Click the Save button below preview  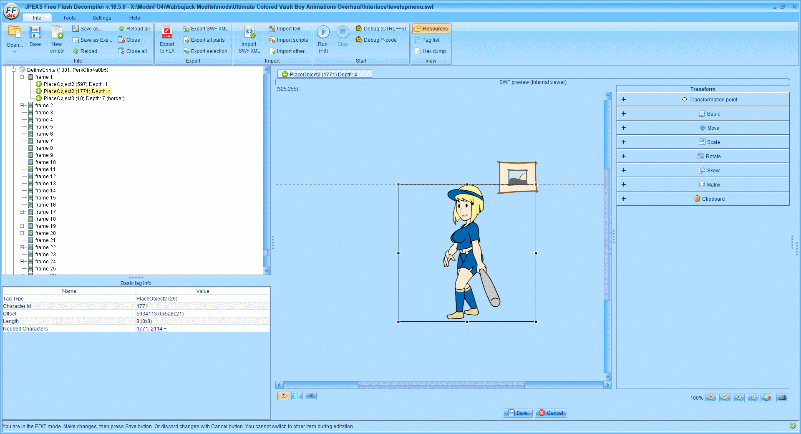tap(518, 413)
